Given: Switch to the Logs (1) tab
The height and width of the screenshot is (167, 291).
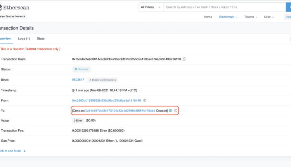Looking at the screenshot, I should coord(24,39).
